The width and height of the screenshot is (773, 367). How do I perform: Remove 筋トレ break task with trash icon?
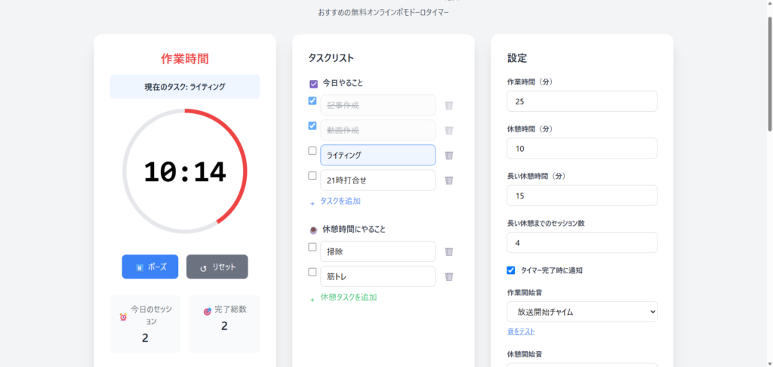(448, 276)
